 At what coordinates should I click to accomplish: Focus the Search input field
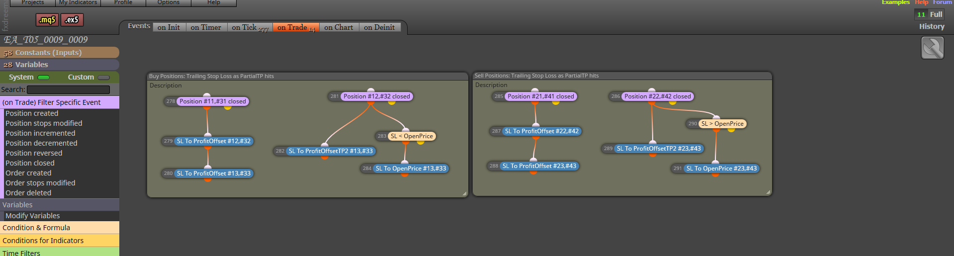coord(68,89)
